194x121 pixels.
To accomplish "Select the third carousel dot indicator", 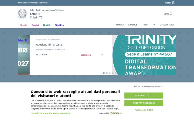I will point(110,73).
